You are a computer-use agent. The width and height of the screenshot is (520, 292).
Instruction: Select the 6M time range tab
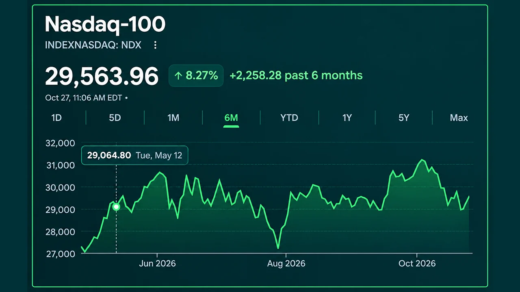231,118
